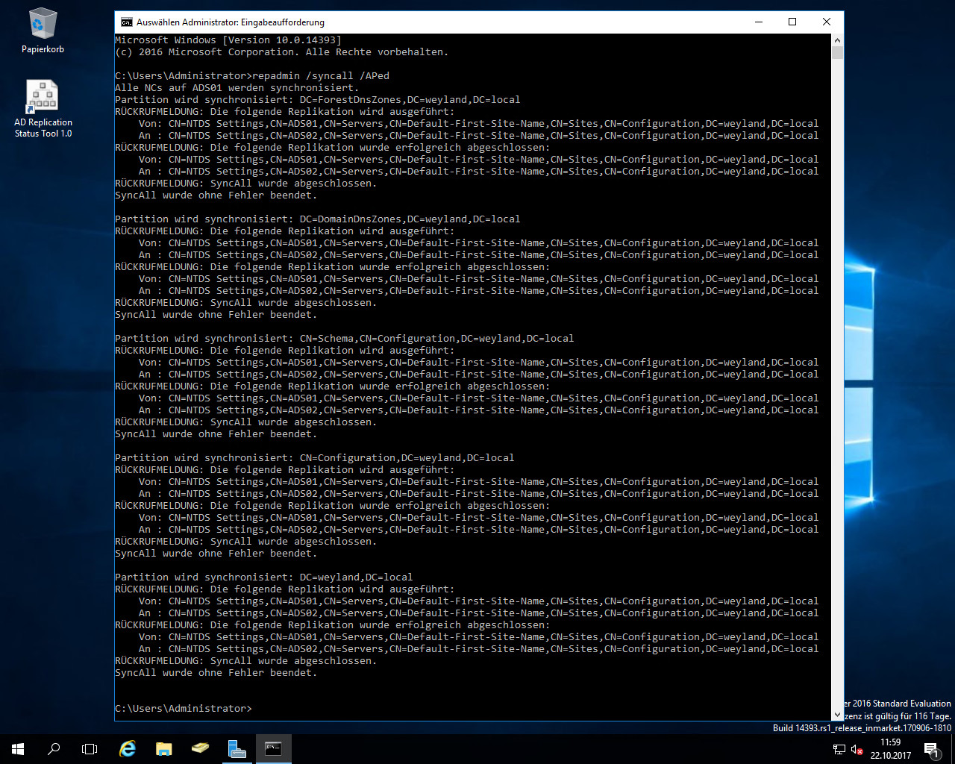955x764 pixels.
Task: Open the network status tray icon
Action: tap(839, 749)
